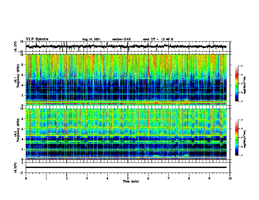Click the "2" kHz tick on ch.1 frequency axis
This screenshot has height=200, width=259.
pos(23,95)
